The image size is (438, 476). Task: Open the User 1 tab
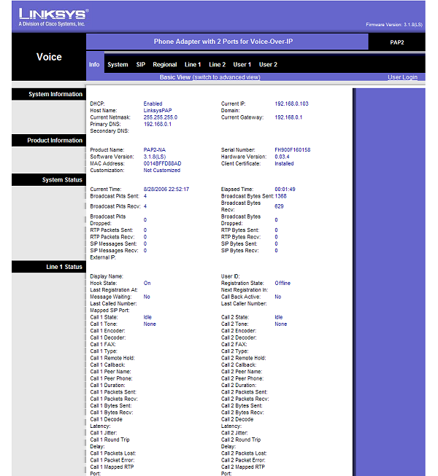242,65
